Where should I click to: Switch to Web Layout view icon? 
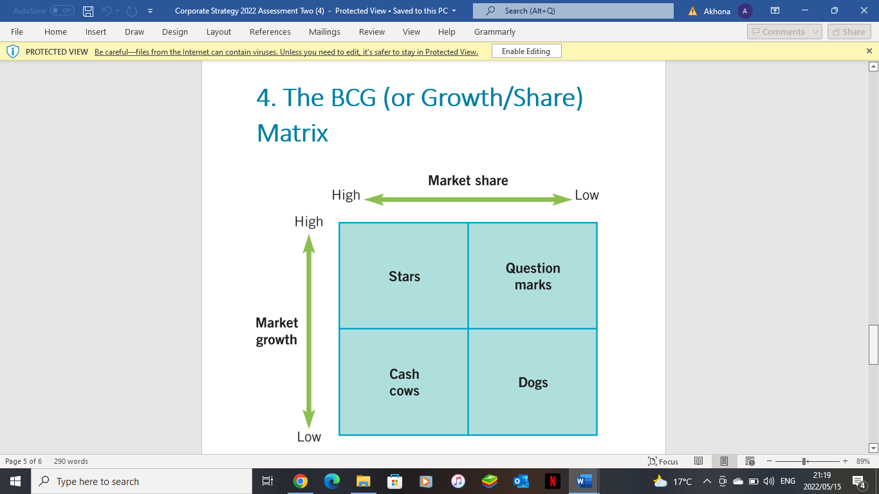[x=750, y=461]
